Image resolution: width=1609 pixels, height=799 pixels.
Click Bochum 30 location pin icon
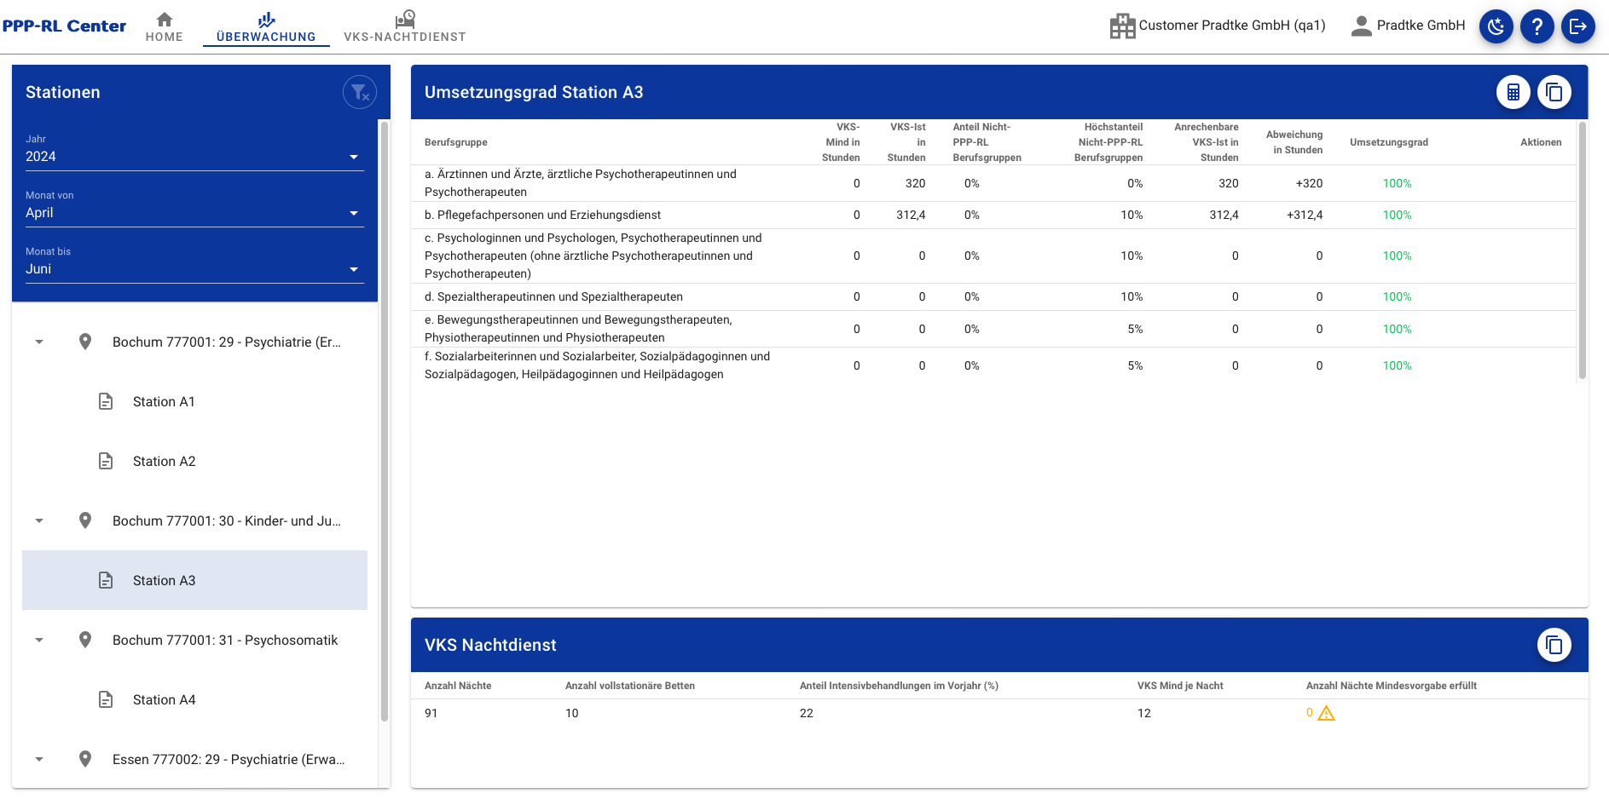click(x=85, y=520)
